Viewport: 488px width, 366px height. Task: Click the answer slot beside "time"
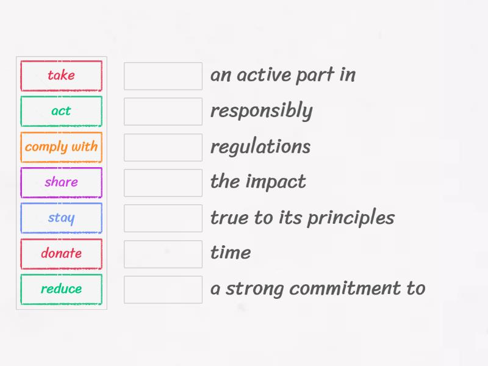pyautogui.click(x=162, y=254)
